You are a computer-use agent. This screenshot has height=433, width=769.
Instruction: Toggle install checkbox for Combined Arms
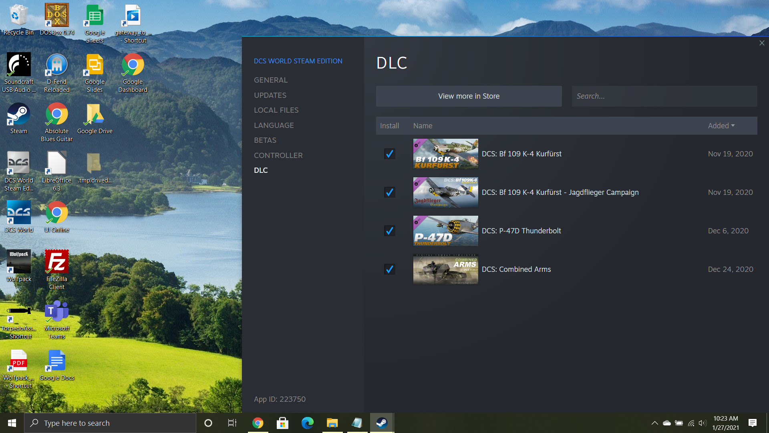(x=389, y=269)
